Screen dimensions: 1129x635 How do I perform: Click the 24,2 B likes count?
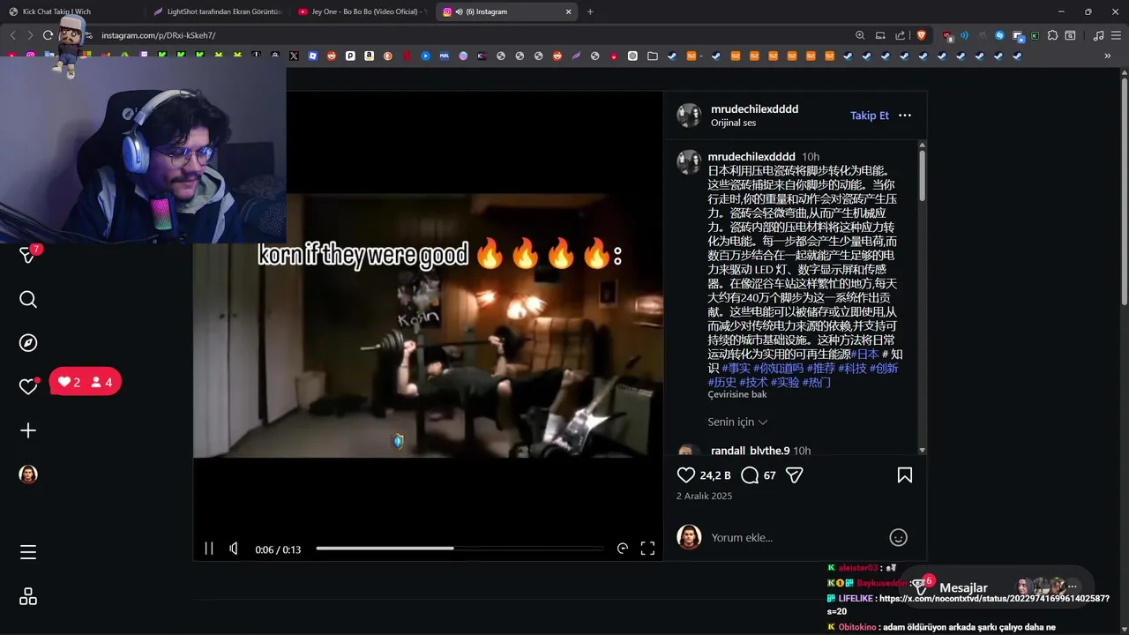(715, 475)
